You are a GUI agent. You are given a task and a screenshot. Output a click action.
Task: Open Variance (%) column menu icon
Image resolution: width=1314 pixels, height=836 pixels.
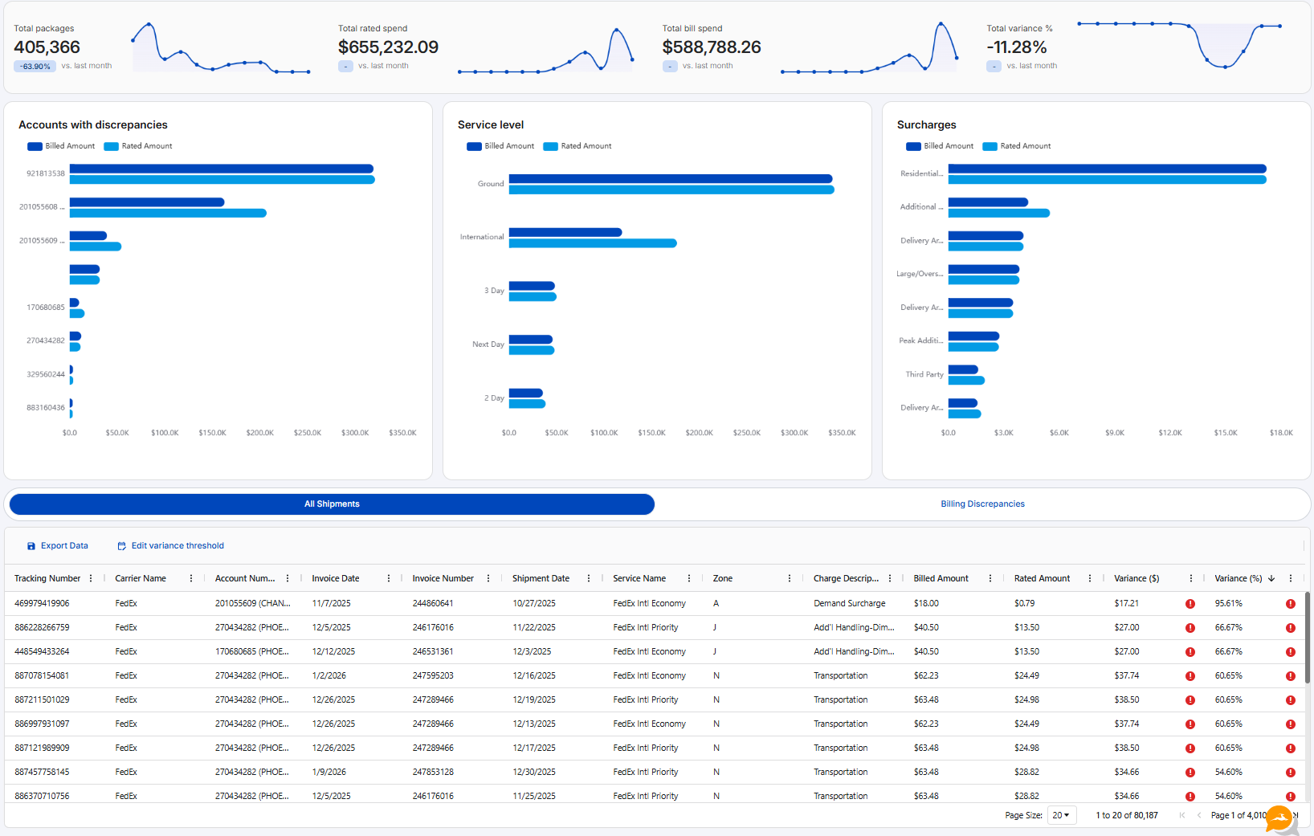pyautogui.click(x=1291, y=578)
